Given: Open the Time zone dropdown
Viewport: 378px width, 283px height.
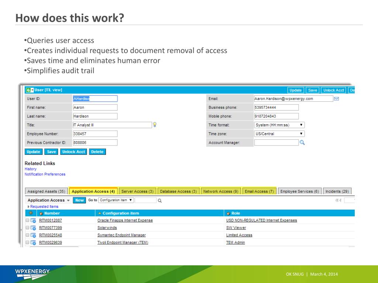Looking at the screenshot, I should [279, 134].
